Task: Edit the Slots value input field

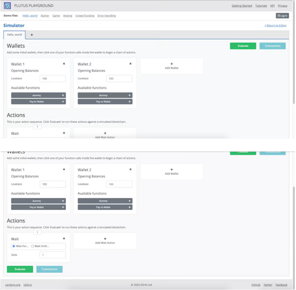Action: 52,255
